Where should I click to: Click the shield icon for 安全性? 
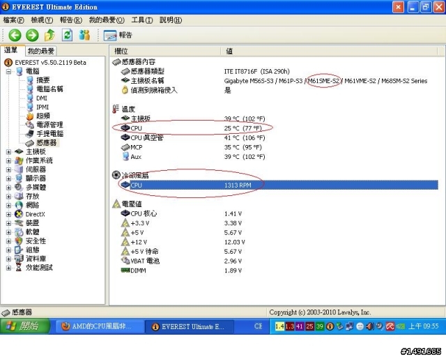point(19,241)
